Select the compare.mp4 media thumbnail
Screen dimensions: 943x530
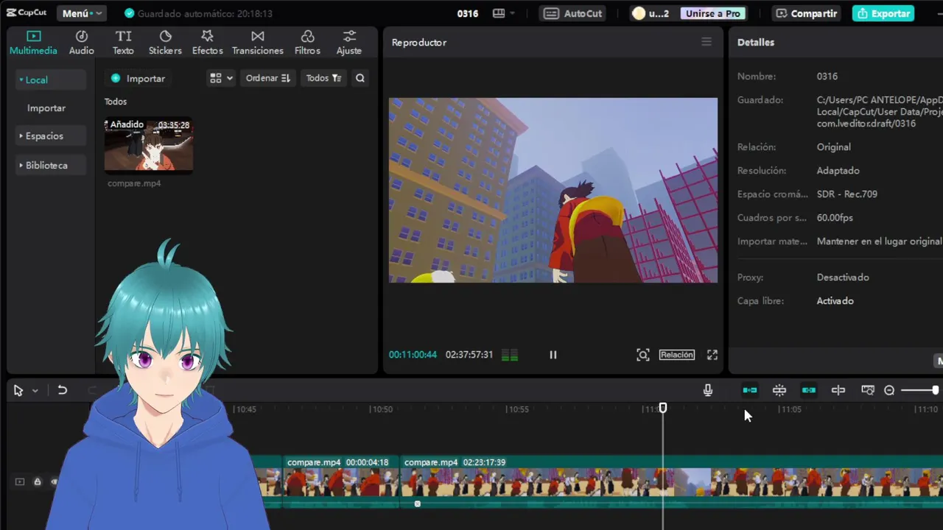[149, 145]
